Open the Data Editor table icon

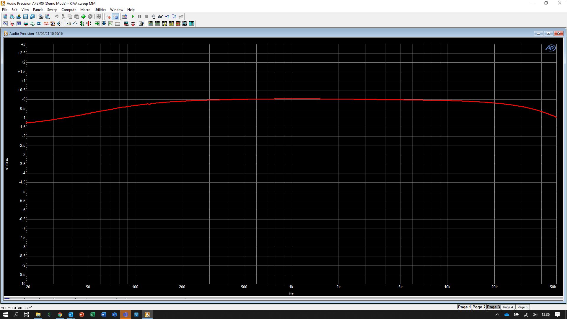click(117, 24)
